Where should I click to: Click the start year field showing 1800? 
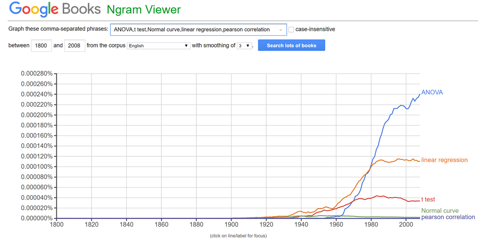click(41, 46)
